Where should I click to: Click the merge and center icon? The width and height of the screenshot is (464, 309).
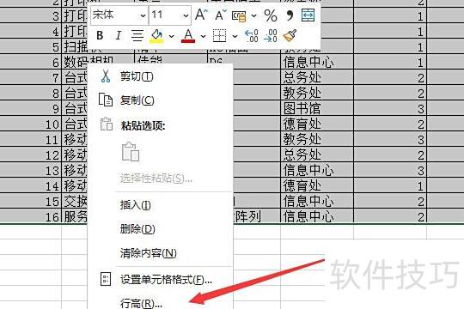pos(308,15)
